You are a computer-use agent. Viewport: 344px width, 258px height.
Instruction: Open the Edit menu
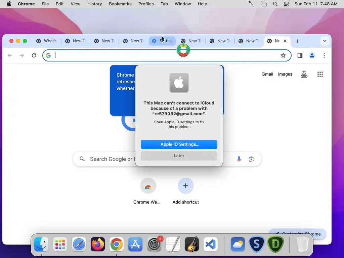click(x=59, y=4)
